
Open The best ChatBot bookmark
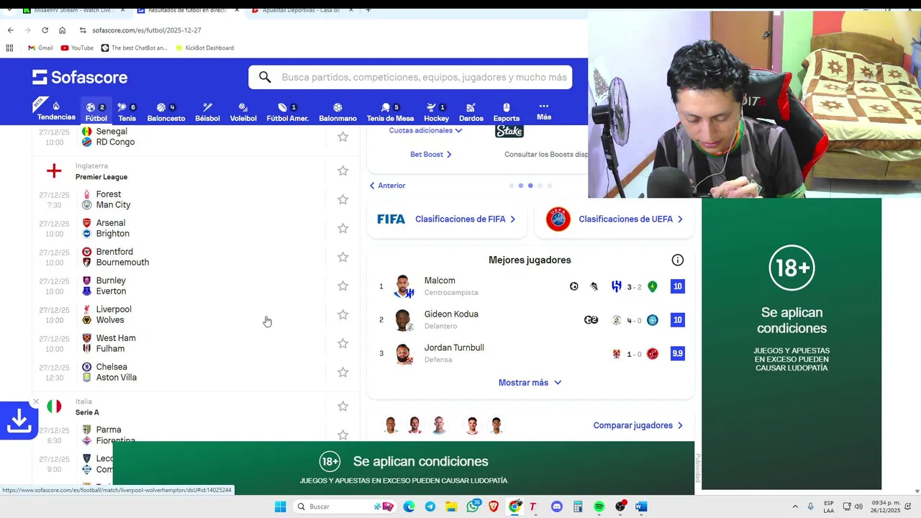(134, 47)
